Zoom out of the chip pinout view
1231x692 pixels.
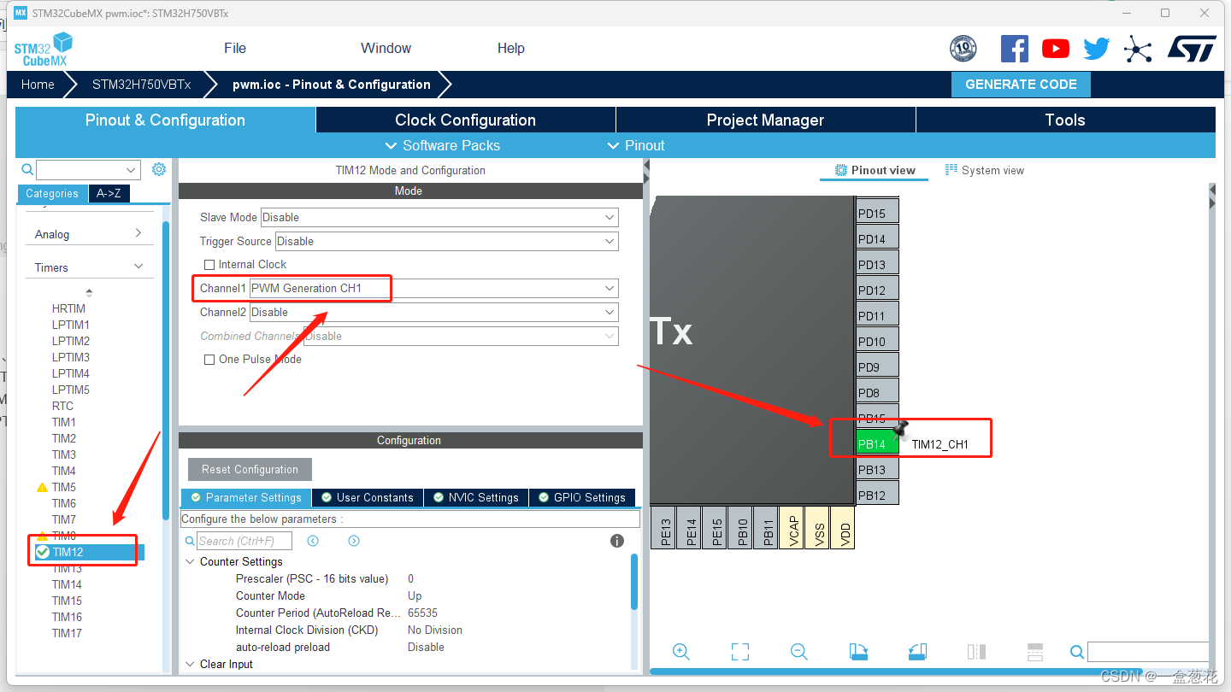click(x=799, y=652)
